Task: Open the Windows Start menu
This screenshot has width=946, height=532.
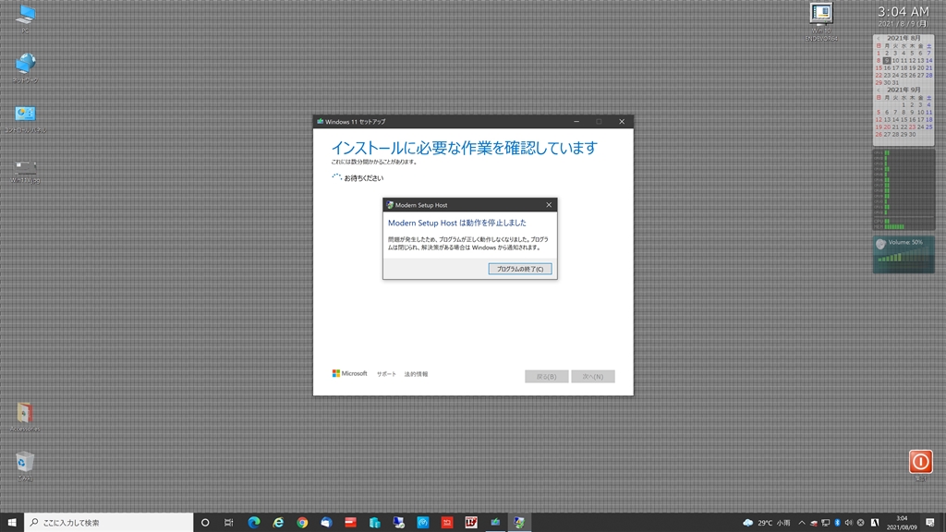Action: point(11,523)
